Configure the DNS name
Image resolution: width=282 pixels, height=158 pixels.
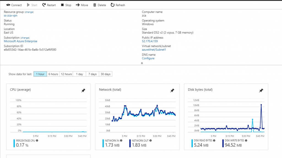148,58
